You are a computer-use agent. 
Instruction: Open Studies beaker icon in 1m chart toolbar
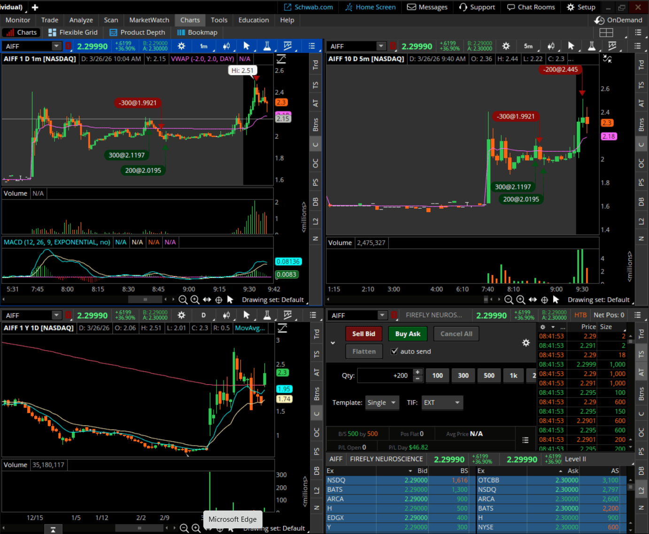point(267,46)
